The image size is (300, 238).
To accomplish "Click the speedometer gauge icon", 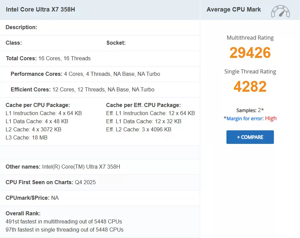I will coord(281,11).
